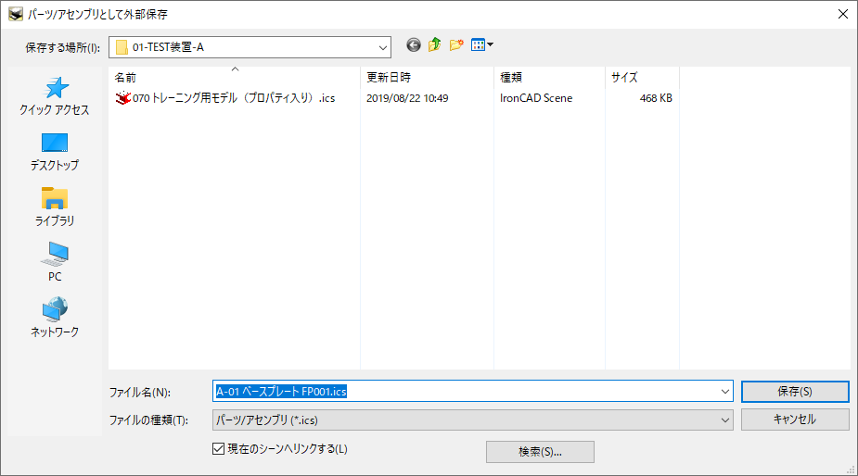Click the 検索(S)... button
Screen dimensions: 858x476
coord(540,452)
